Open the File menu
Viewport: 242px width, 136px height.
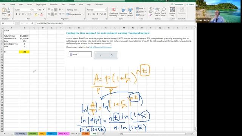point(4,5)
